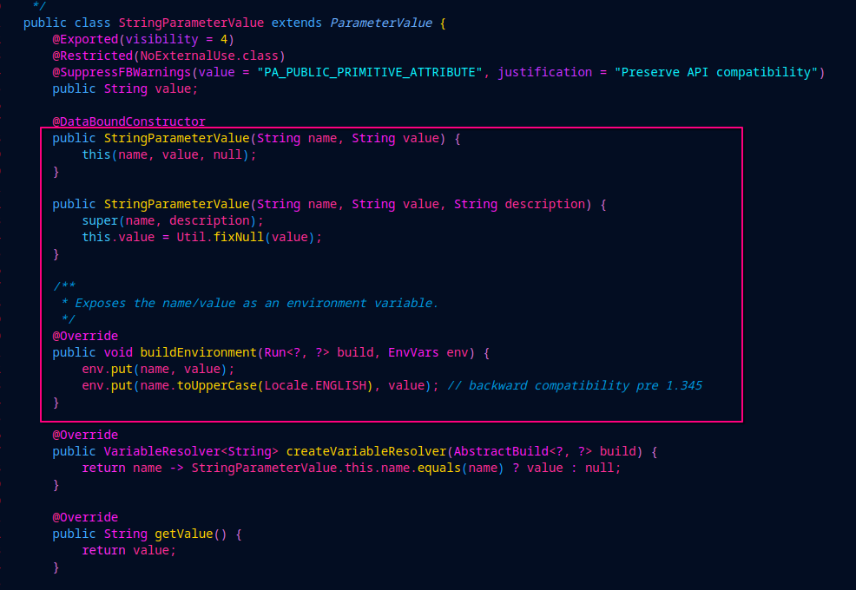Screen dimensions: 856x590
Task: Click the VariableResolver<String> return type
Action: pyautogui.click(x=191, y=451)
